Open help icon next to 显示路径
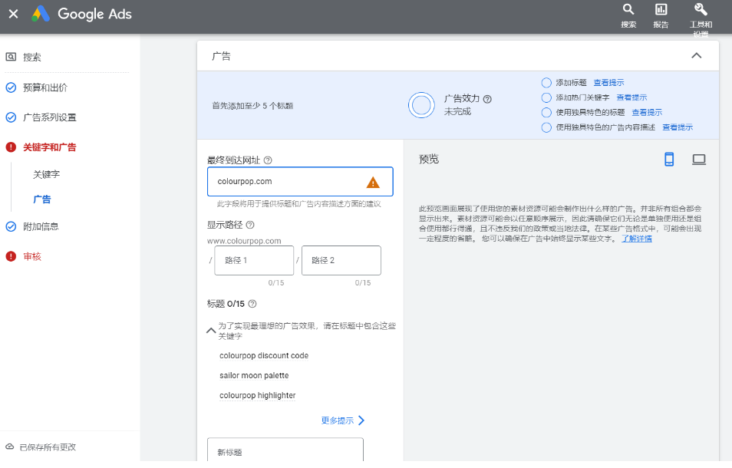Viewport: 732px width, 468px height. click(x=250, y=225)
